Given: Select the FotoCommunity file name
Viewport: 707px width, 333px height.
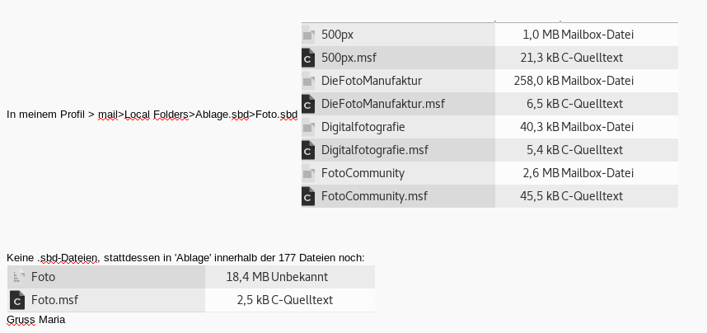Looking at the screenshot, I should coord(363,173).
